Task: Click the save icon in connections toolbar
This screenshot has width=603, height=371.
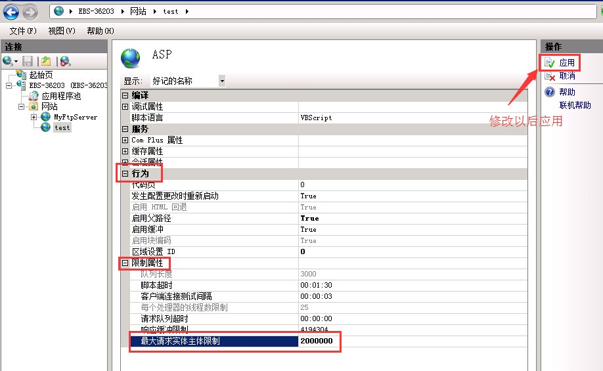Action: [x=28, y=61]
